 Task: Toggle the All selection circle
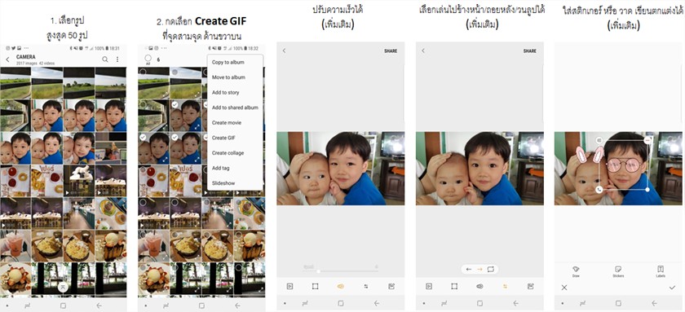(148, 59)
